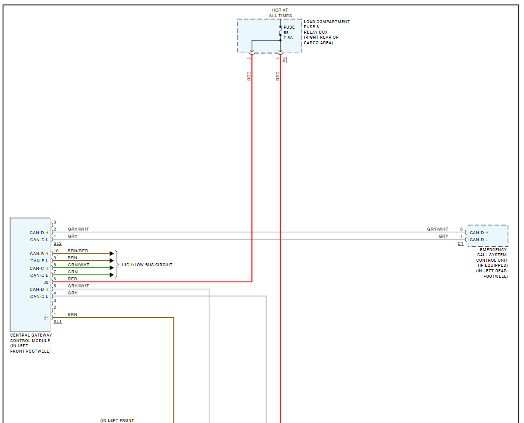Select the Emergency Call System Control Unit caption
Image resolution: width=524 pixels, height=423 pixels.
[x=492, y=263]
